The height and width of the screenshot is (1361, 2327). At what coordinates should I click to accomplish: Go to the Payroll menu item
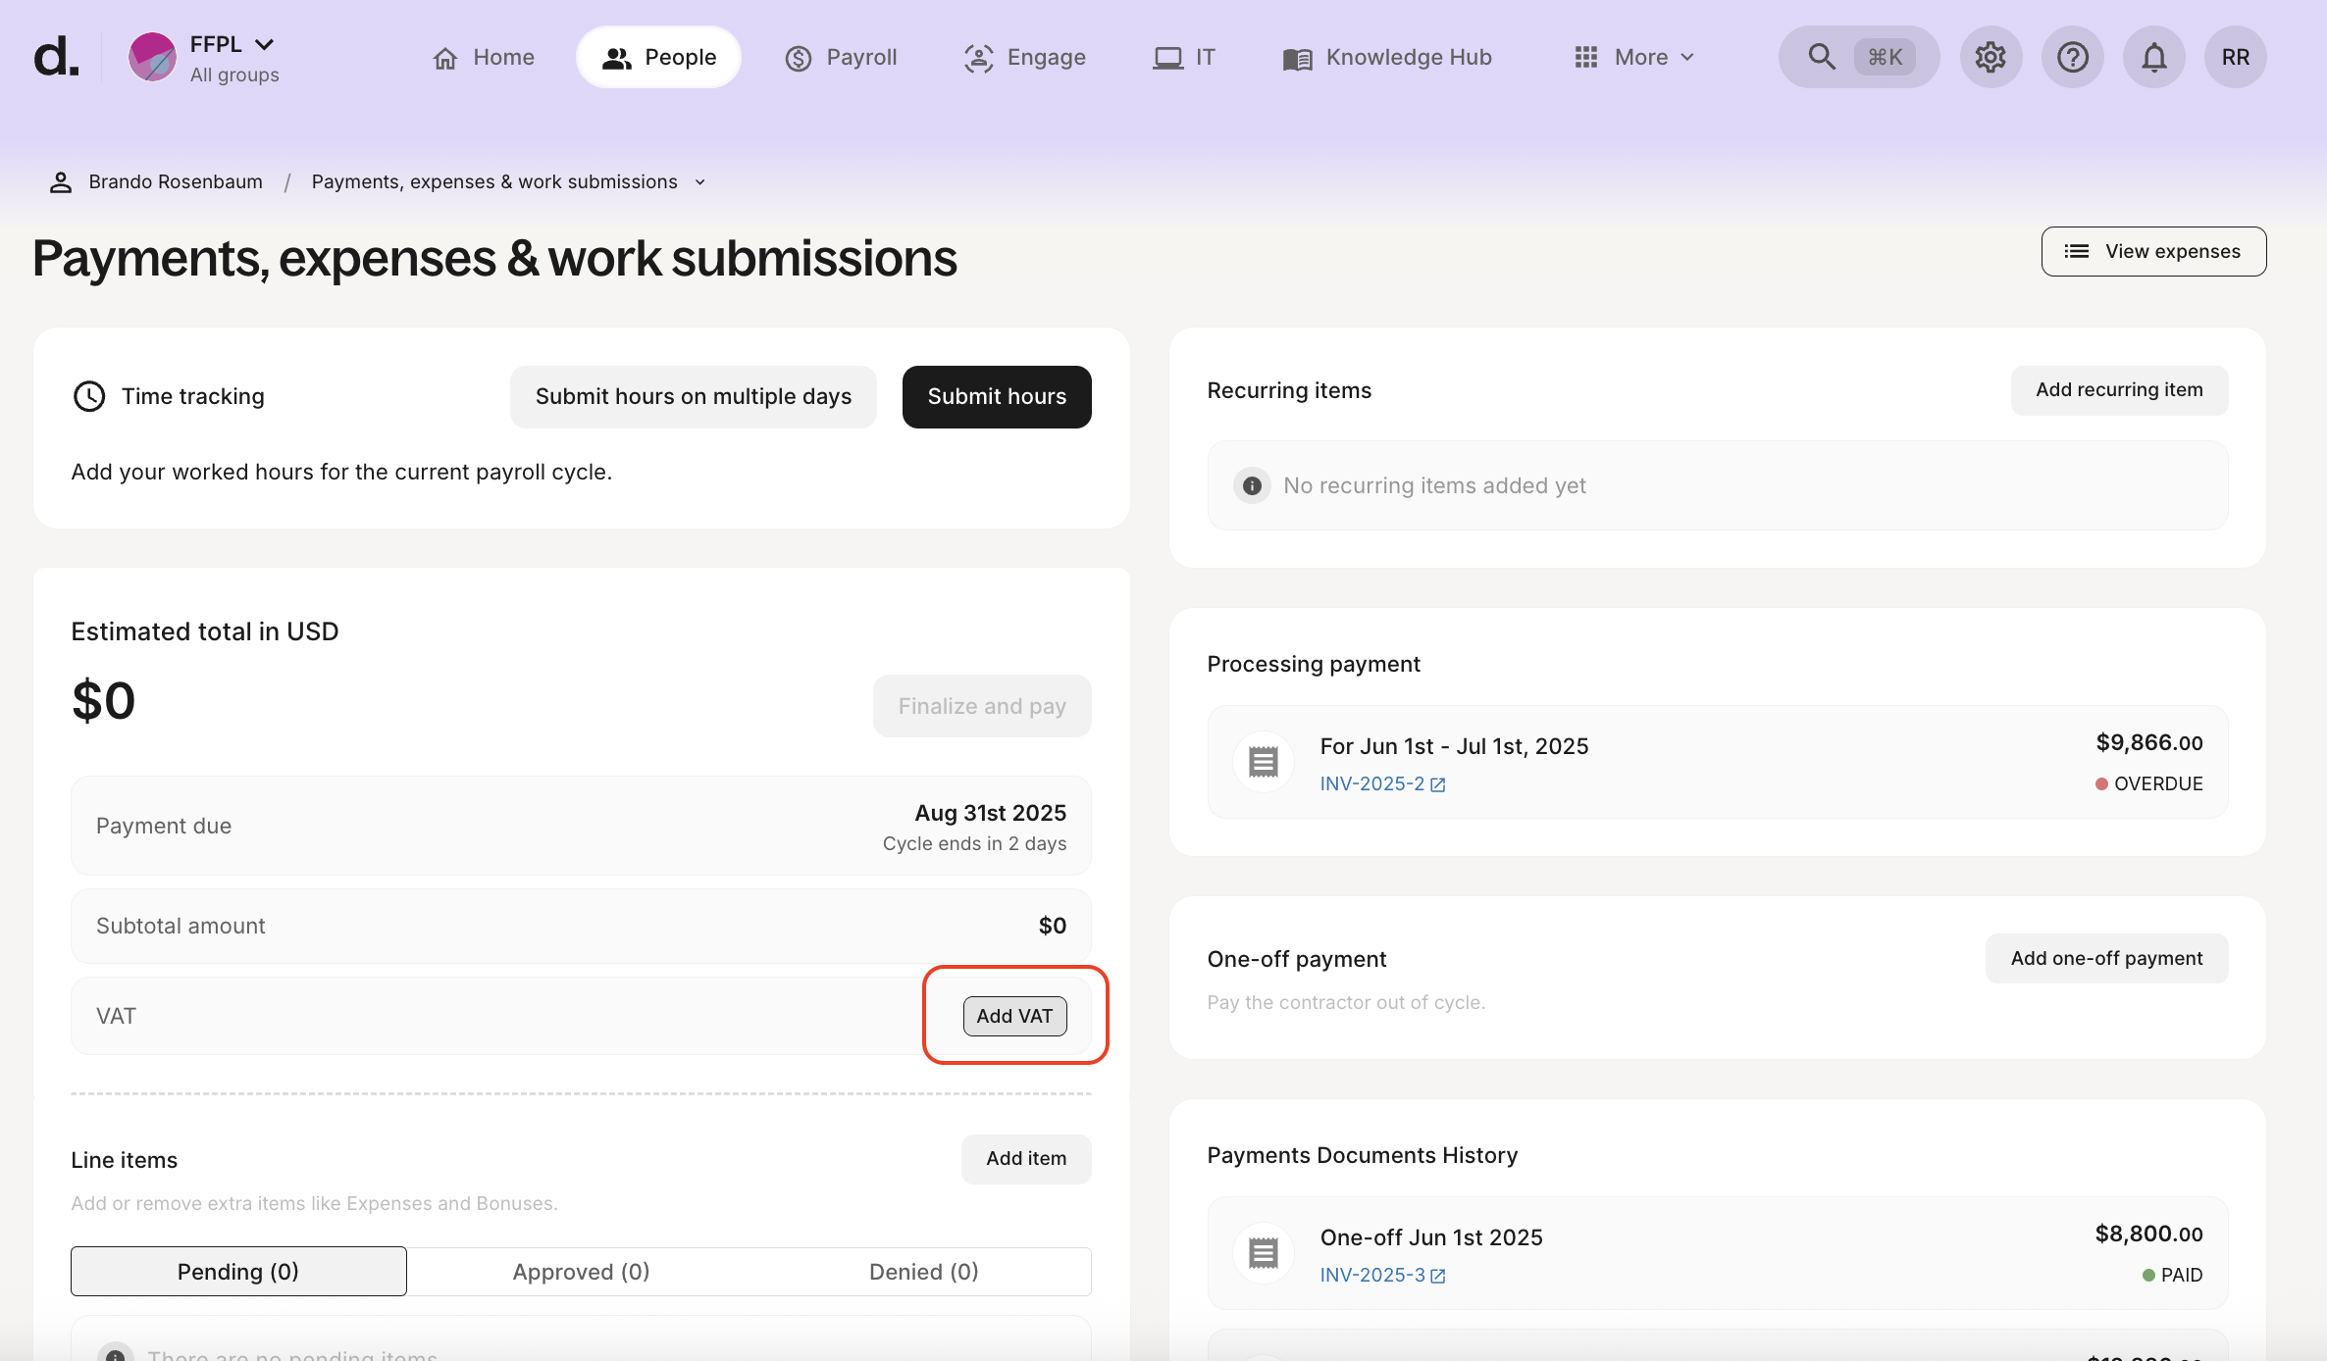[x=842, y=57]
